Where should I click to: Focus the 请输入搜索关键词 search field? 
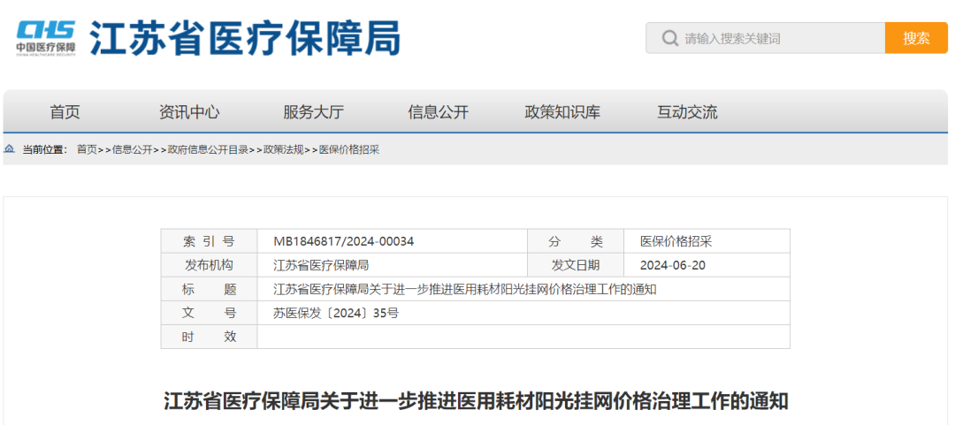click(778, 38)
